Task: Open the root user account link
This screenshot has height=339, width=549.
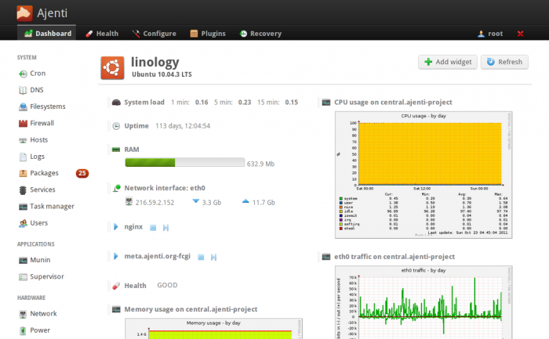Action: 490,34
